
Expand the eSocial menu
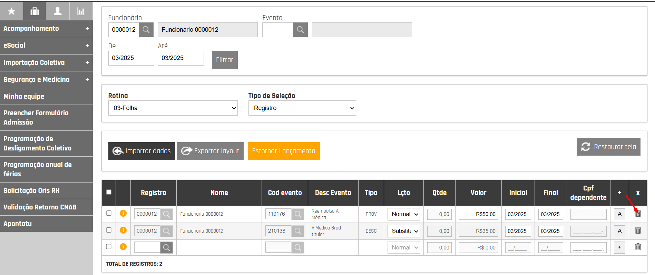pyautogui.click(x=46, y=46)
